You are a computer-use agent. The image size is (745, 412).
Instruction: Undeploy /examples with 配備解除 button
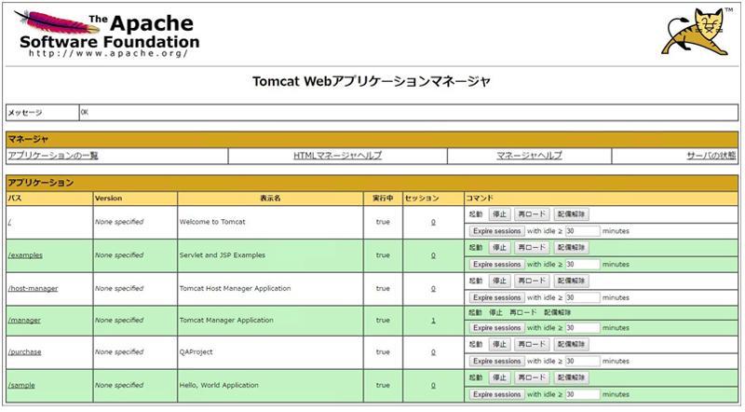[571, 248]
